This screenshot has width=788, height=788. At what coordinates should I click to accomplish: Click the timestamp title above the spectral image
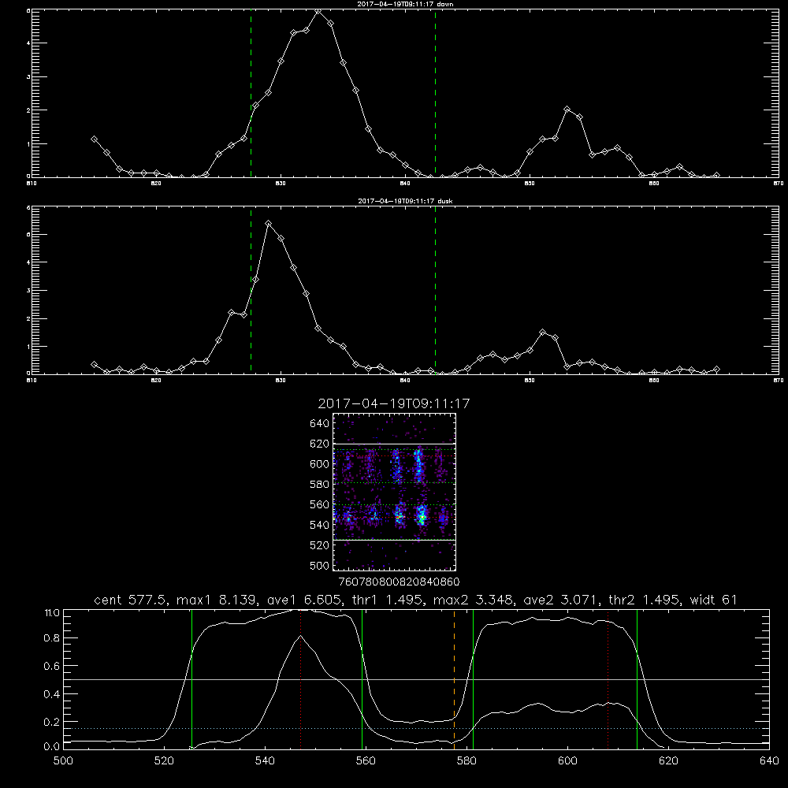pos(393,403)
